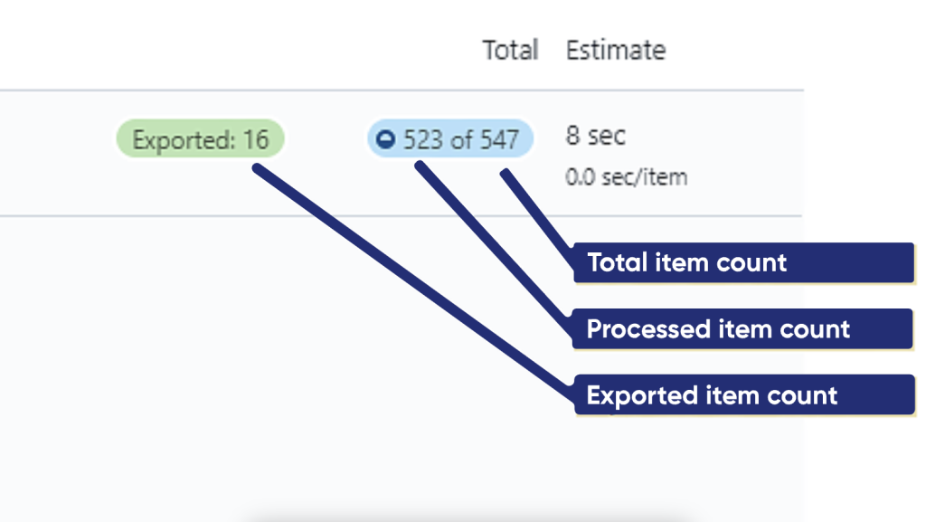Click the "Exported item count" callout box
The height and width of the screenshot is (522, 926).
(743, 395)
